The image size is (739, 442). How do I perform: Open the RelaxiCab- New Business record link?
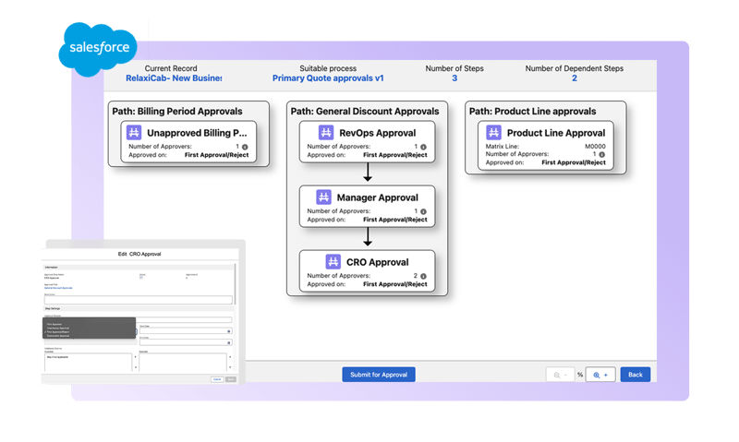tap(174, 78)
